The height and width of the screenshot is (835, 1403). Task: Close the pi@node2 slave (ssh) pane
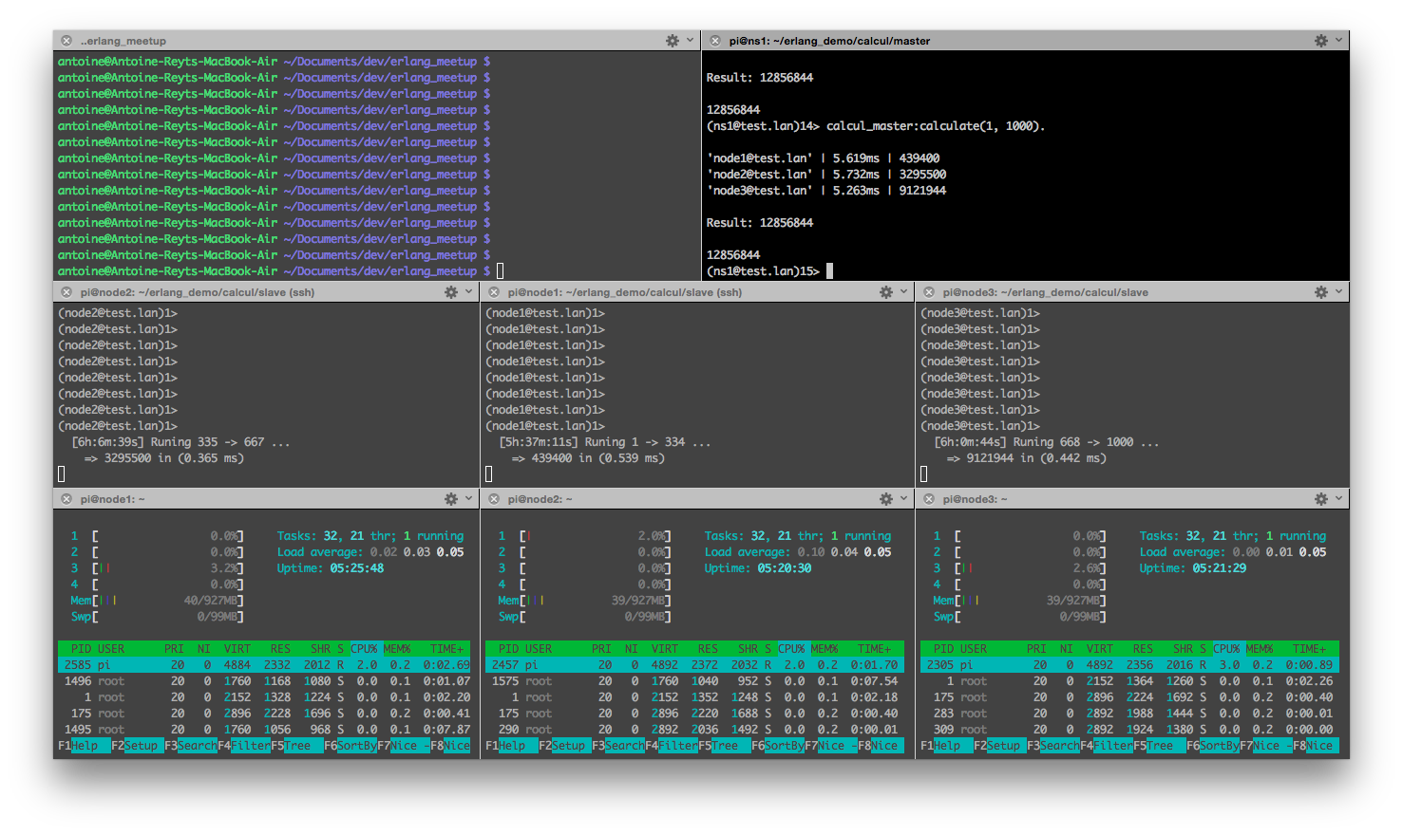(x=66, y=292)
